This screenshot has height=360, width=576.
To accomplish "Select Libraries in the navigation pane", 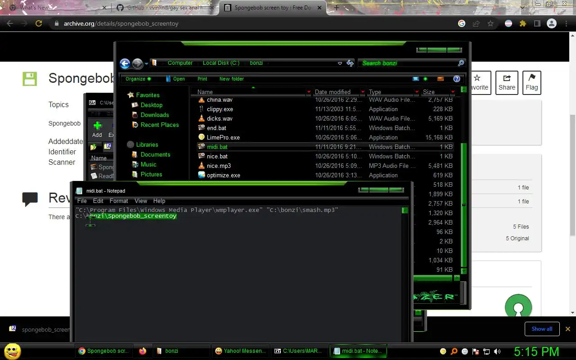I will coord(147,144).
